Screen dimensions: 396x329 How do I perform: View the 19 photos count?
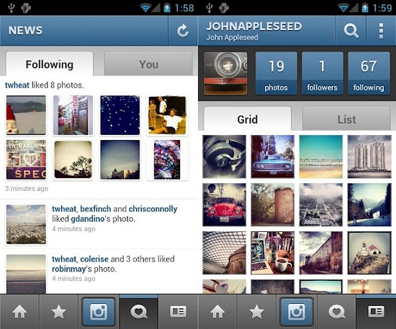coord(276,73)
